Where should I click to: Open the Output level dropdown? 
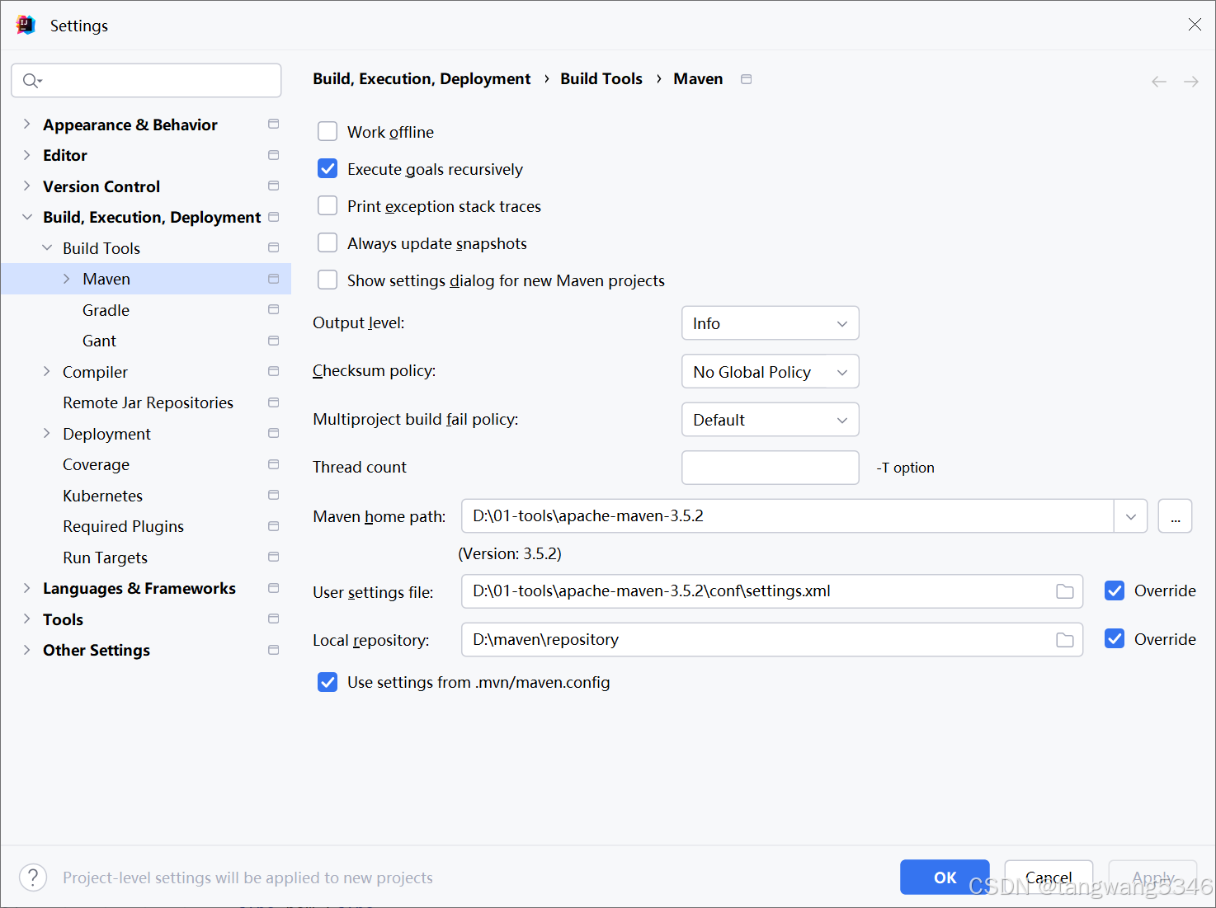[770, 323]
